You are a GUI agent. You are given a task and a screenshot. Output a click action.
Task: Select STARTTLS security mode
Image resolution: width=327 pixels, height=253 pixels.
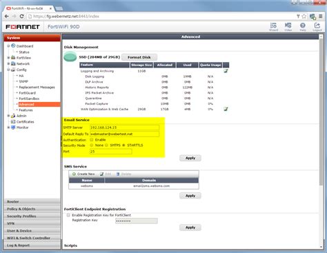(123, 145)
